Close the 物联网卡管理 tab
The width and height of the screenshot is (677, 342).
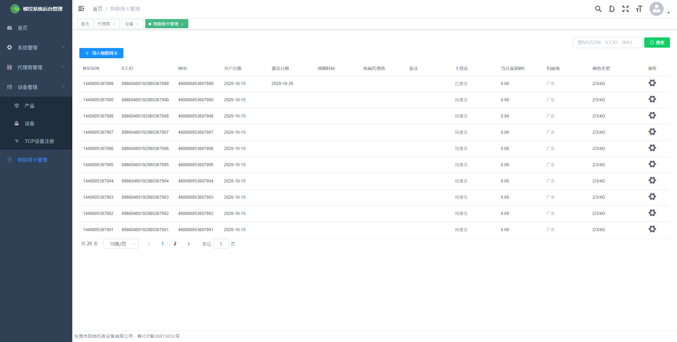(x=182, y=24)
